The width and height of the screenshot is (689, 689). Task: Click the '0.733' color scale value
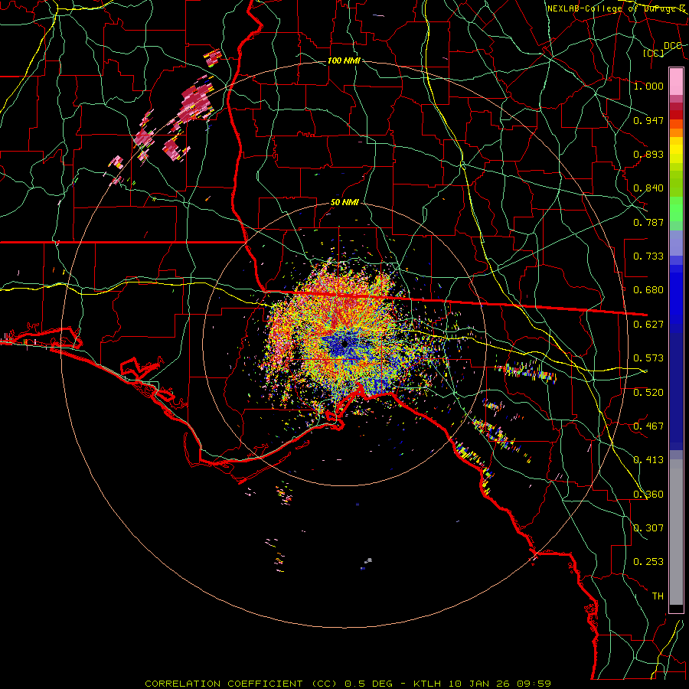(648, 256)
